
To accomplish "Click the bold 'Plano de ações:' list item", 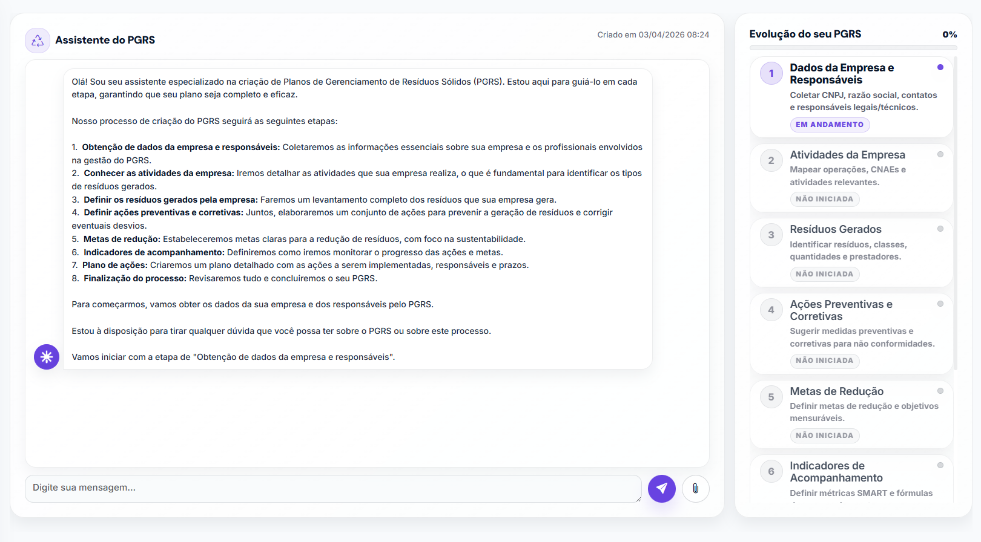I will [x=115, y=265].
